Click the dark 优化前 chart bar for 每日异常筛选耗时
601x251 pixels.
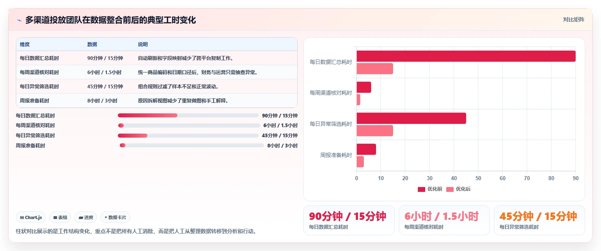pos(411,118)
